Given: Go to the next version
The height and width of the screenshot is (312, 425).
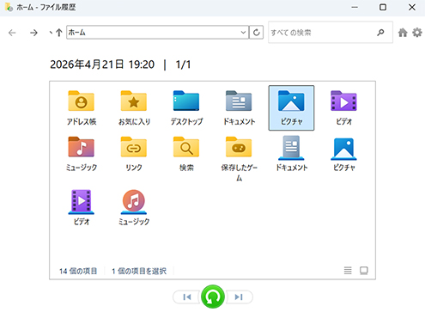Looking at the screenshot, I should 239,297.
